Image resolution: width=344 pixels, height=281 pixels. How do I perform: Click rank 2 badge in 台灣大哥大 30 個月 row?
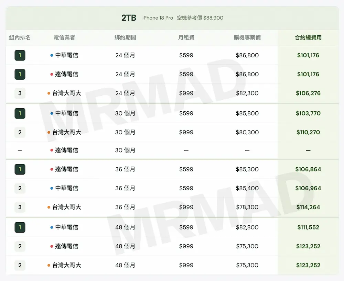point(20,132)
